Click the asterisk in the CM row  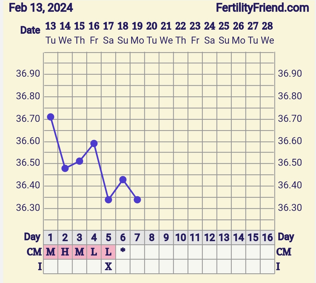tap(123, 251)
